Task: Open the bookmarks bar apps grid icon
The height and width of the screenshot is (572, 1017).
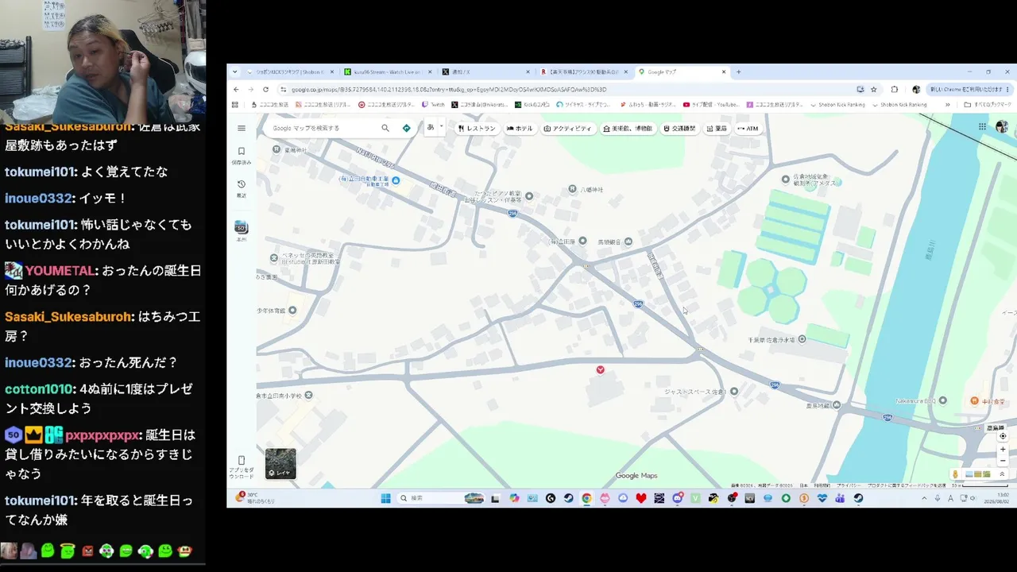Action: [235, 104]
